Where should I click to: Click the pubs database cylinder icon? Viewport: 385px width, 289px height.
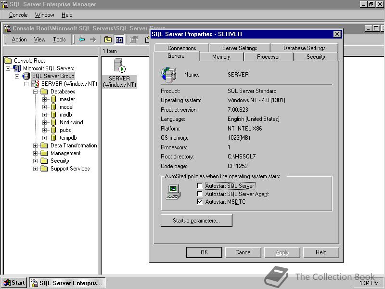click(53, 130)
